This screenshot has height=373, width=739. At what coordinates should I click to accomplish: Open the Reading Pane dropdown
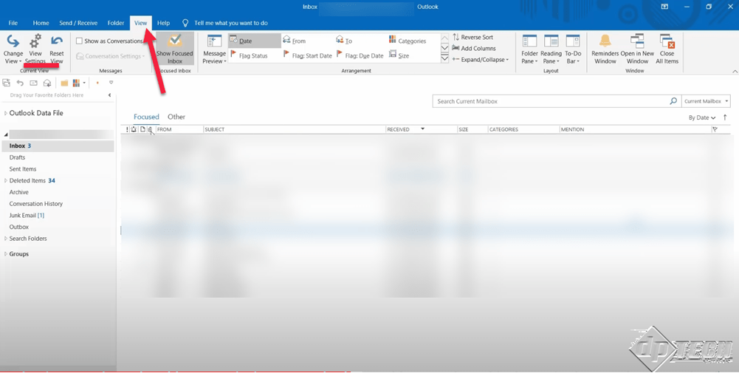pos(551,49)
